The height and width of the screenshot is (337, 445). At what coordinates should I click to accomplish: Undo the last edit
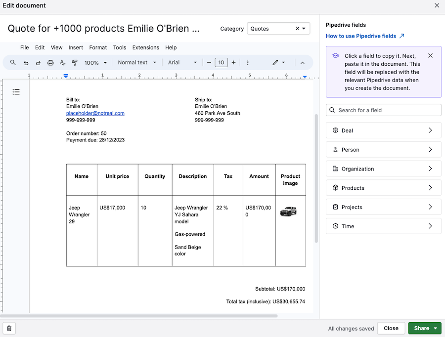[26, 63]
